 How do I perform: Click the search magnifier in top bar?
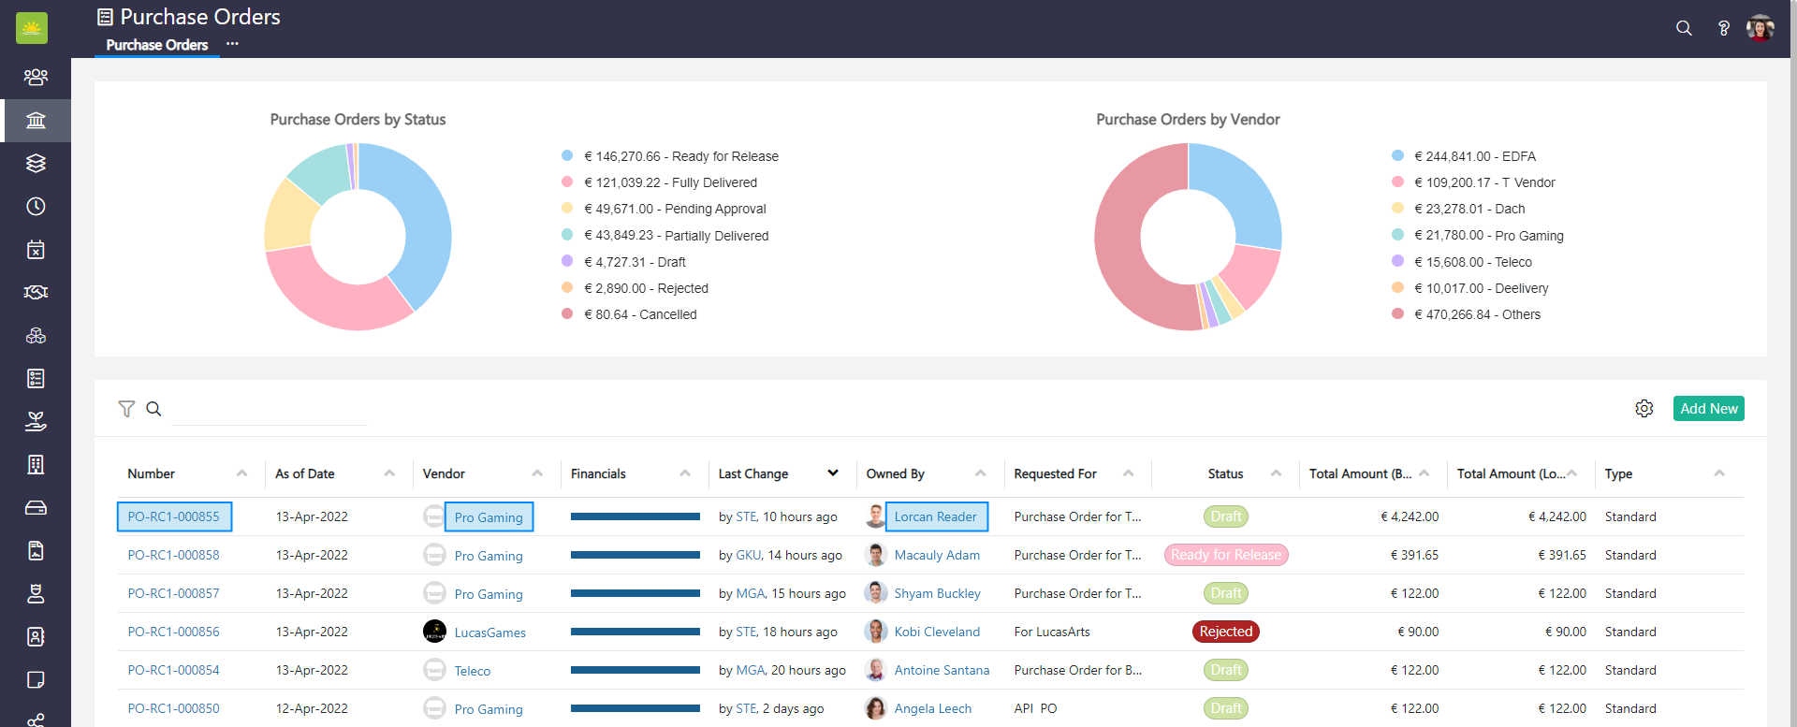(x=1684, y=28)
